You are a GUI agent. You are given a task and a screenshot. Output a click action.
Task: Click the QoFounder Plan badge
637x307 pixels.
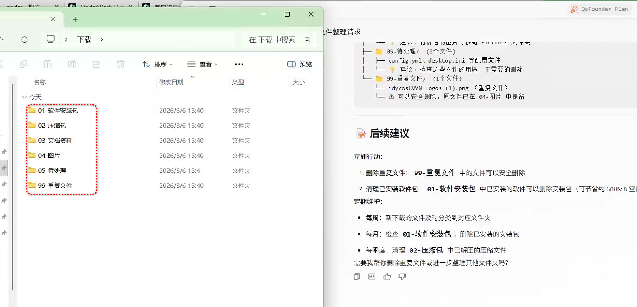point(599,9)
